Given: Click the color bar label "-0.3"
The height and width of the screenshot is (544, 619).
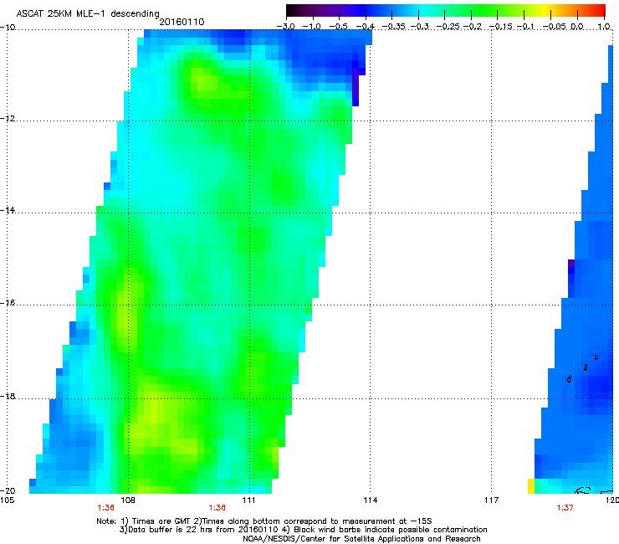Looking at the screenshot, I should pos(419,27).
